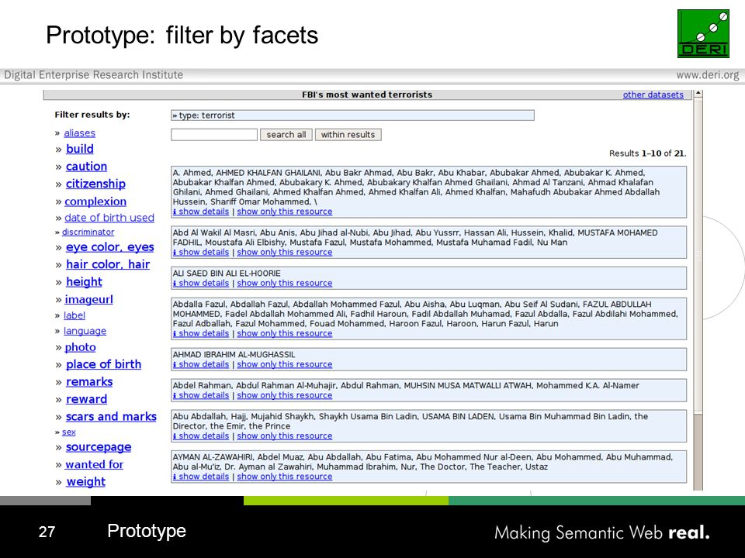
Task: Select the weight facet link
Action: pos(86,481)
